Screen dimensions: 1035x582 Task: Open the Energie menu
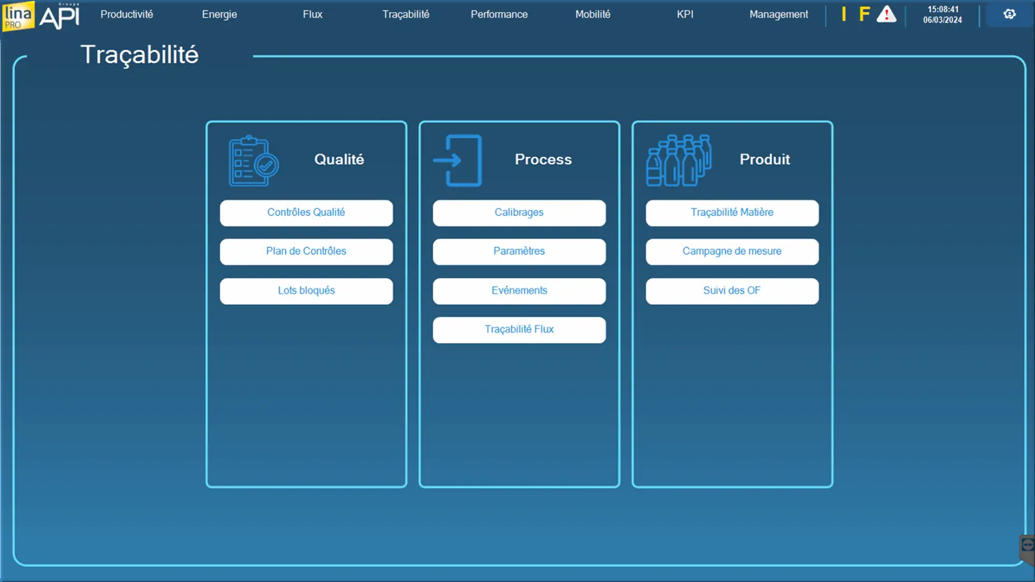click(219, 15)
